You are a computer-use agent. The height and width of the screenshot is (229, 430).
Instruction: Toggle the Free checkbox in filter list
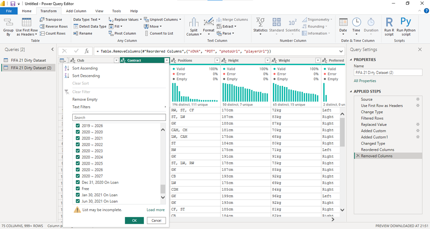click(x=78, y=188)
